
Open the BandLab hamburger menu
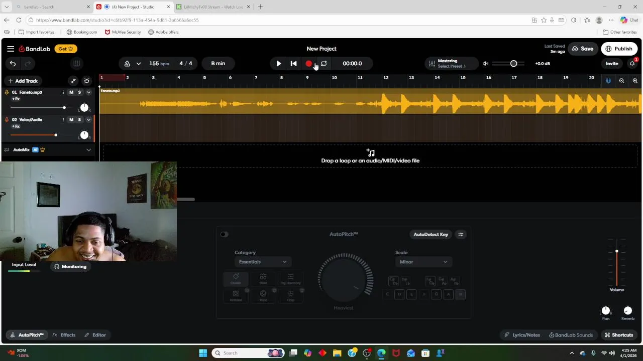click(x=11, y=49)
